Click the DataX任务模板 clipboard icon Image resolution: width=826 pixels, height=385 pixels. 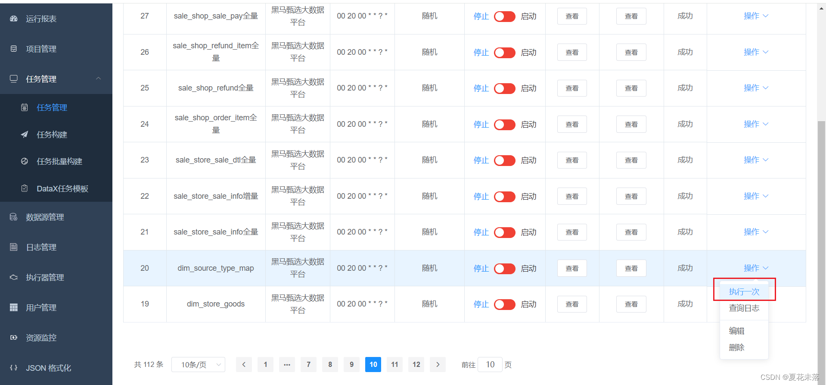tap(25, 188)
